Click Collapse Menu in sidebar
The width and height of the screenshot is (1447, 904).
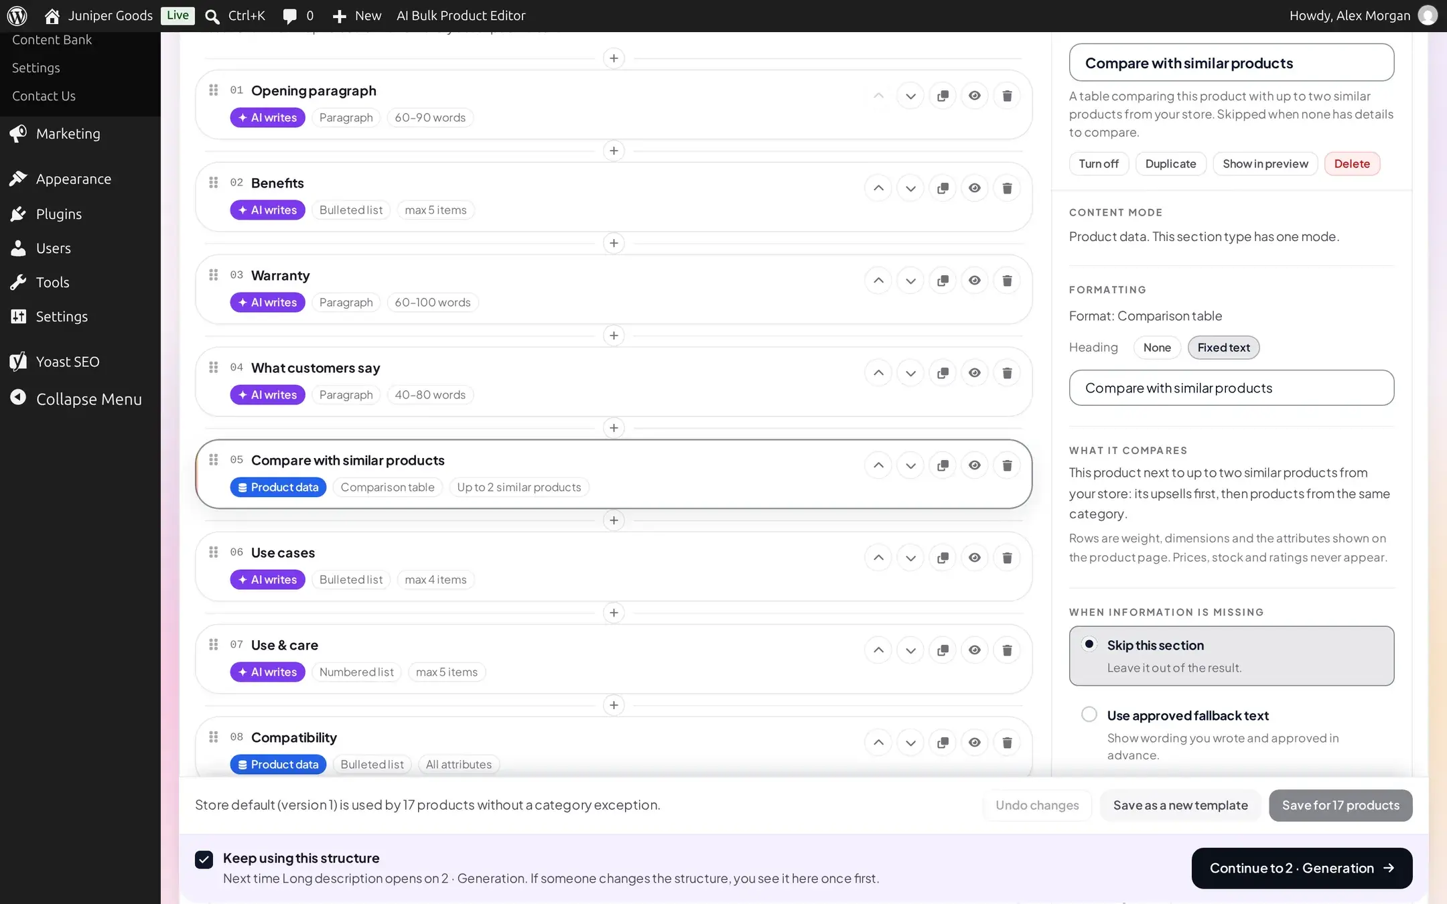click(x=80, y=399)
